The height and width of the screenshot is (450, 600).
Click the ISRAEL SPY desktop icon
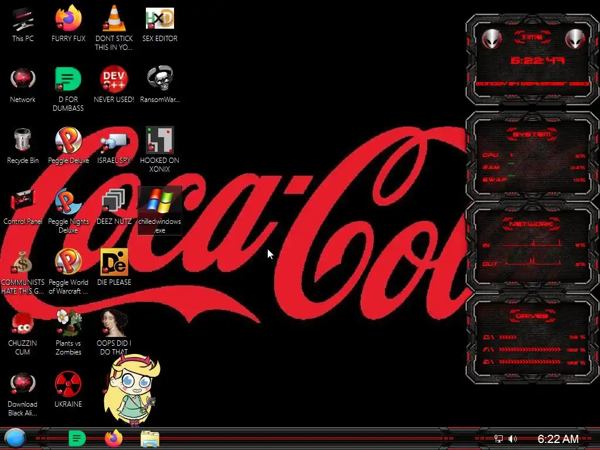coord(114,148)
